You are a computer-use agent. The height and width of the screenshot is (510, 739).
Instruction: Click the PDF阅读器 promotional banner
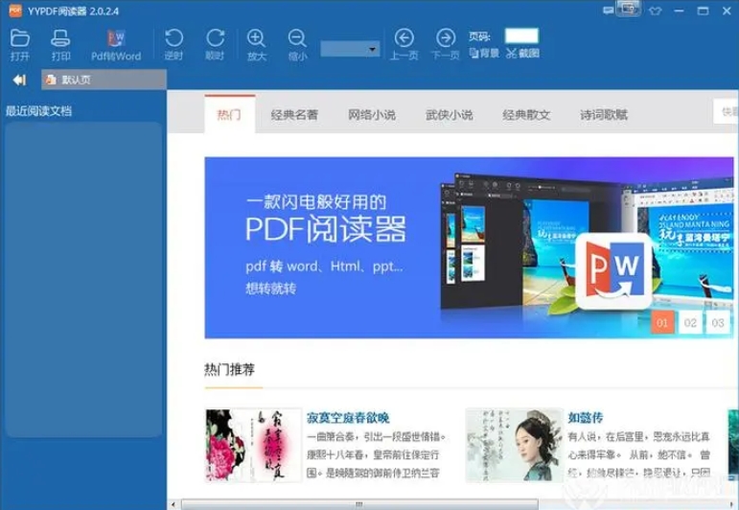click(x=469, y=247)
